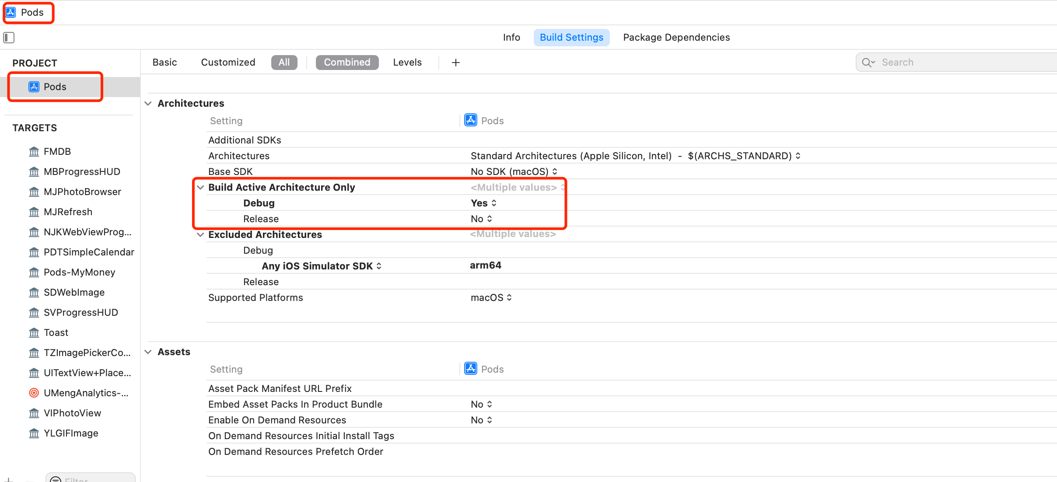Click the plus button next to Levels

455,62
